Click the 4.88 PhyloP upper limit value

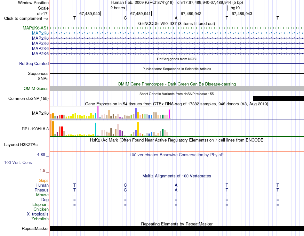point(41,155)
